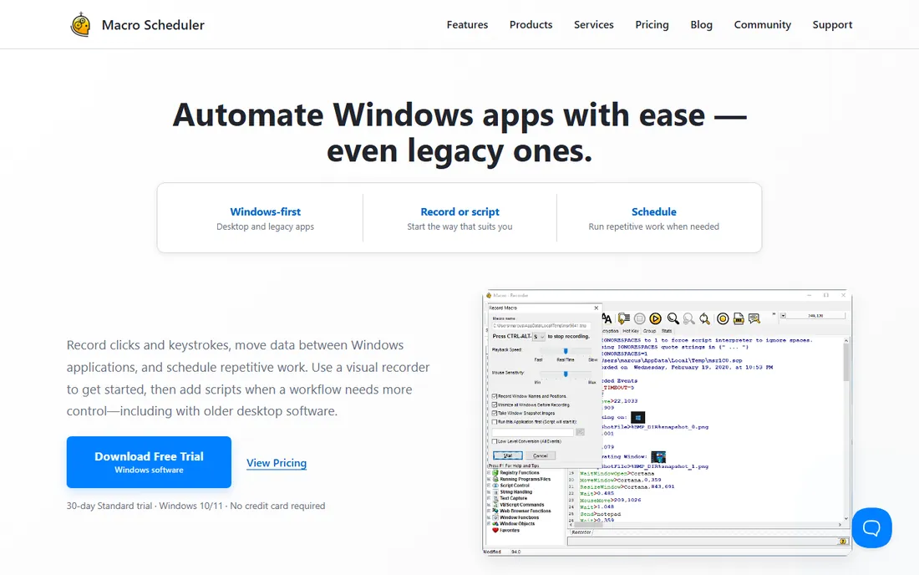Viewport: 919px width, 575px height.
Task: Open dropdown arrow beside toolbar coordinates box
Action: coord(783,315)
